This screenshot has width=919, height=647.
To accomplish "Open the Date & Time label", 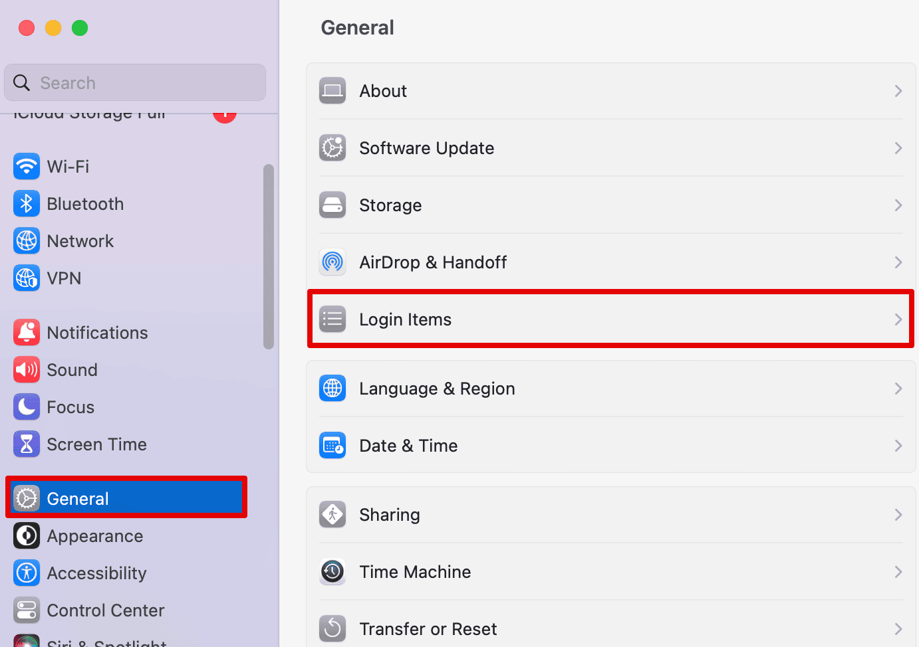I will (409, 446).
